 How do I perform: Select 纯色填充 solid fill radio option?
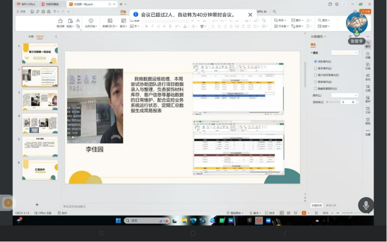tap(316, 62)
